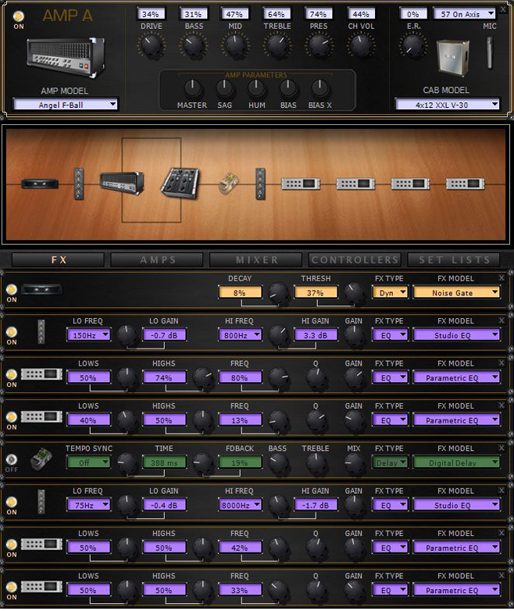Screen dimensions: 514x611
Task: Toggle Amp A ON switch
Action: (x=18, y=16)
